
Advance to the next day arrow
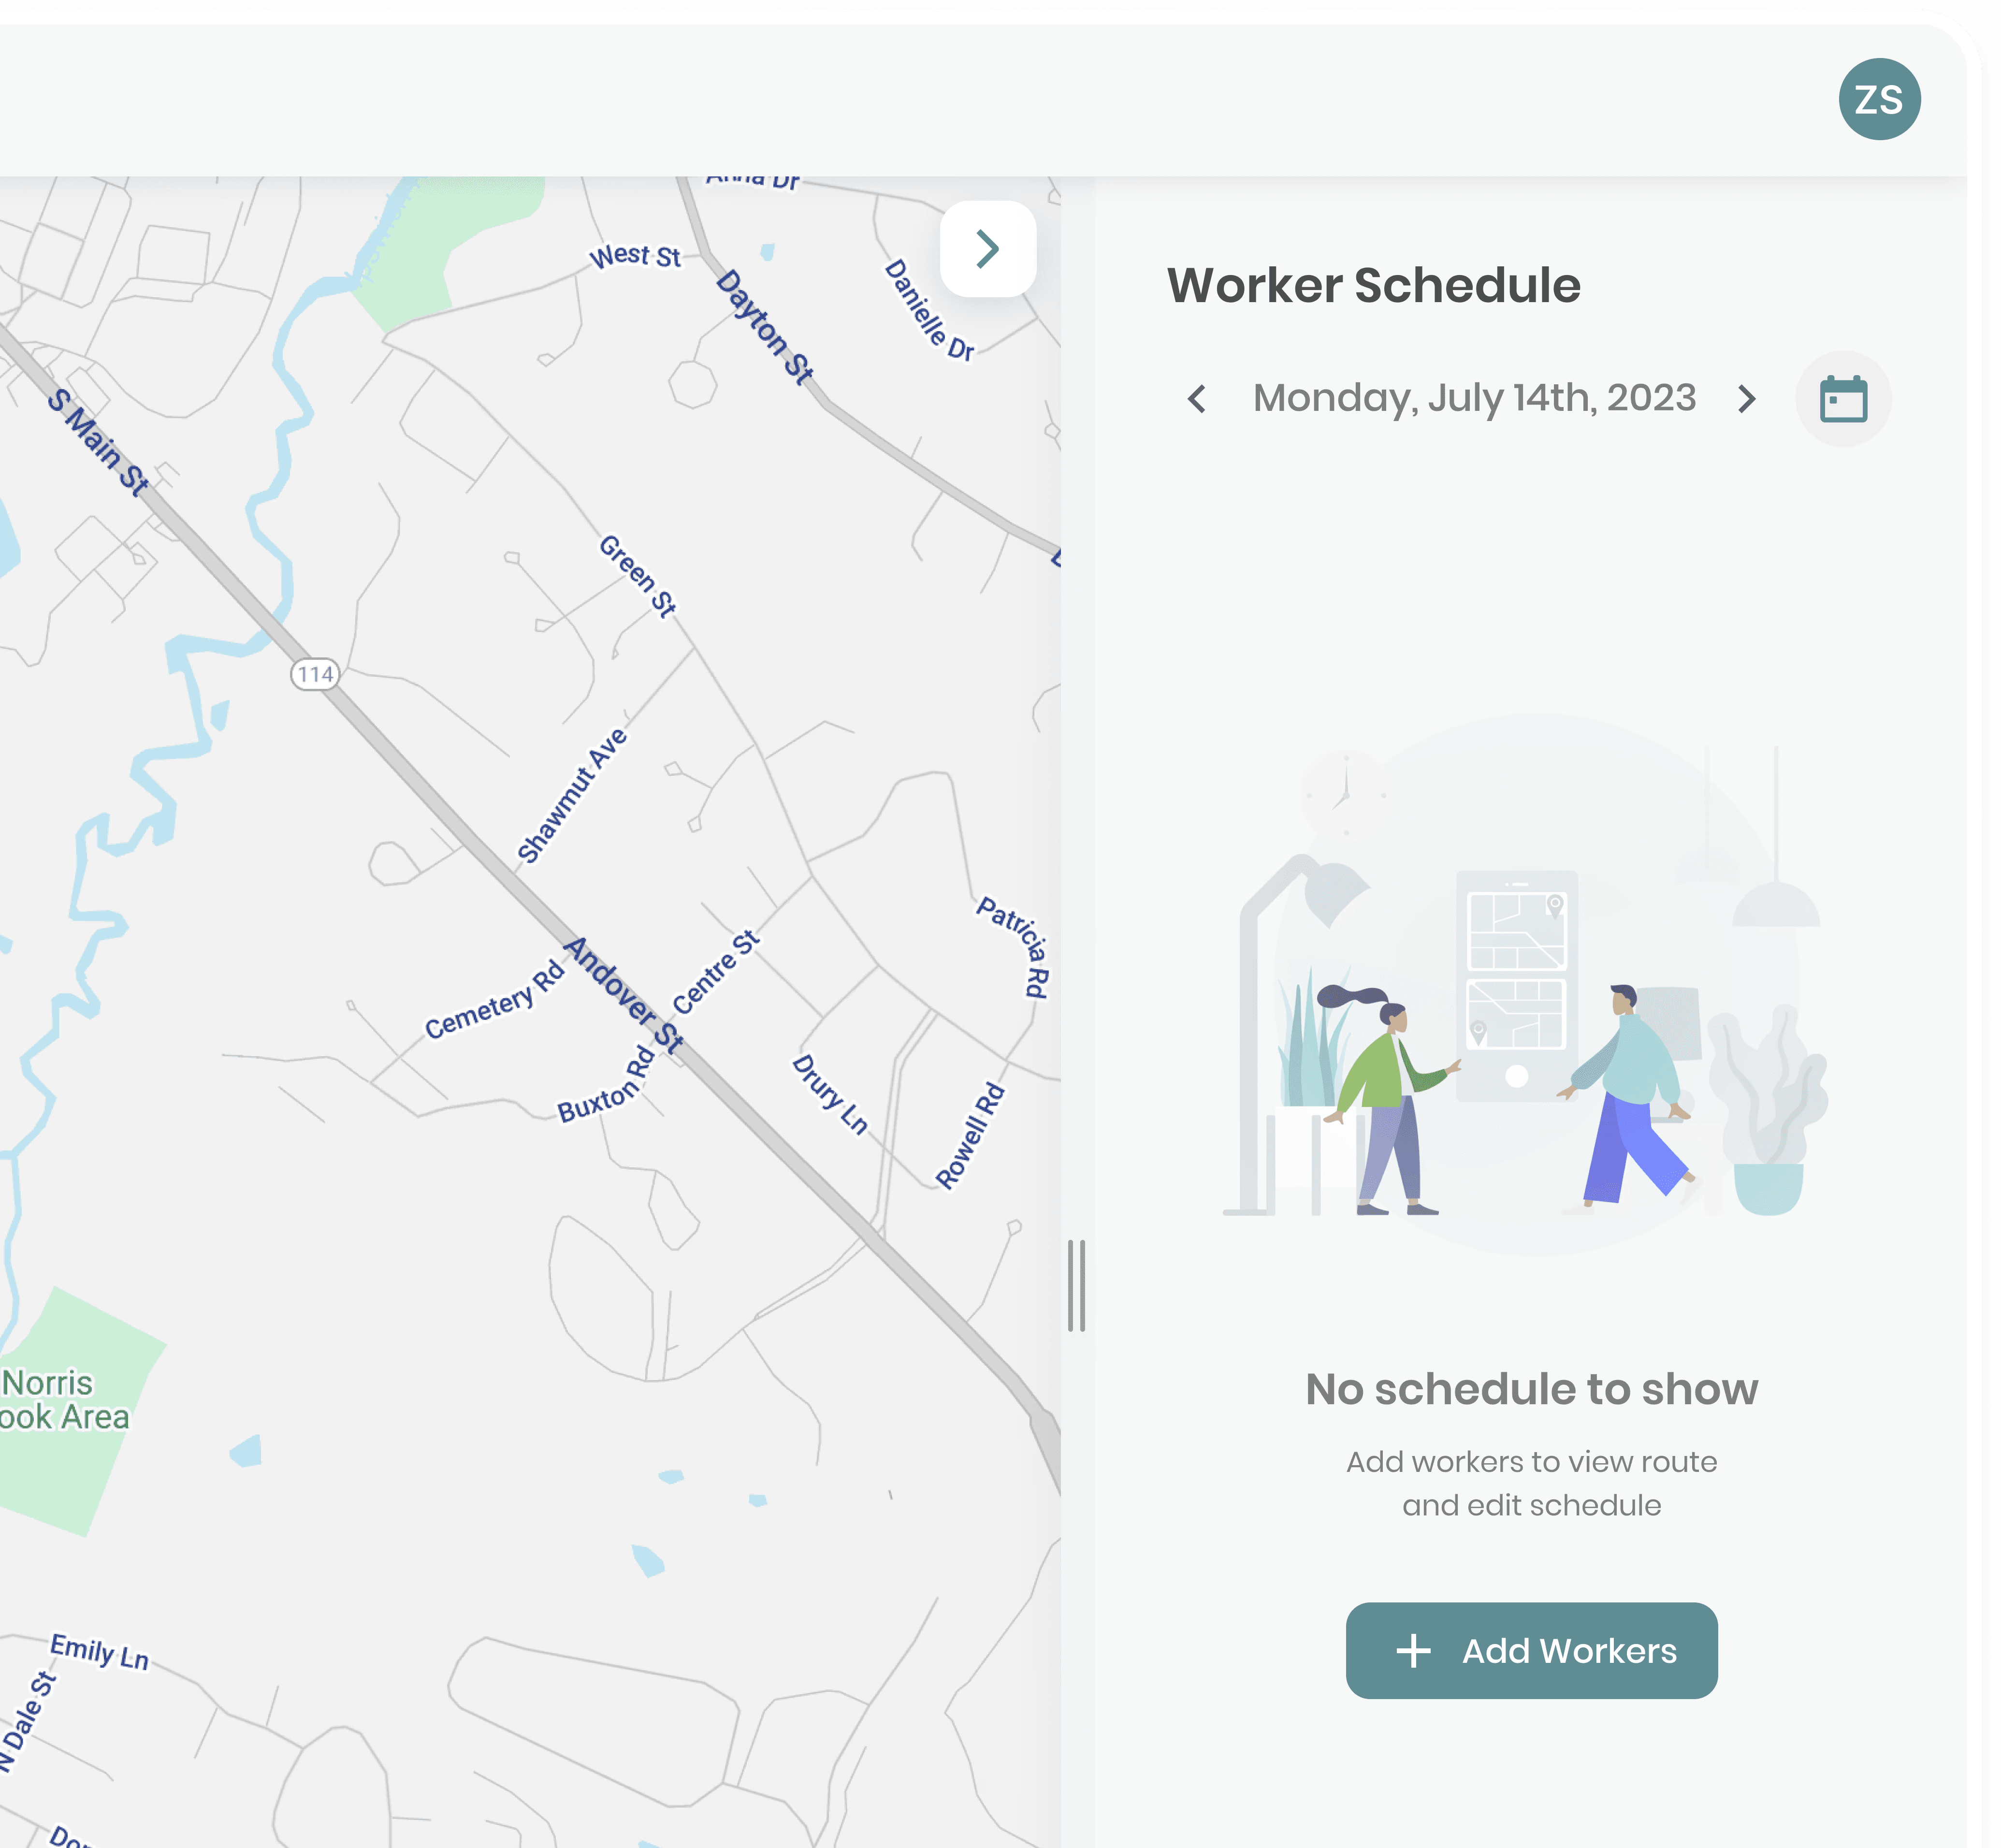(x=1746, y=399)
